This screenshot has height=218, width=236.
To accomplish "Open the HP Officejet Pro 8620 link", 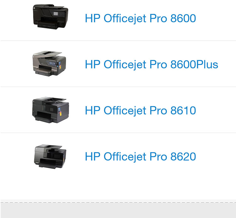I will [x=140, y=157].
